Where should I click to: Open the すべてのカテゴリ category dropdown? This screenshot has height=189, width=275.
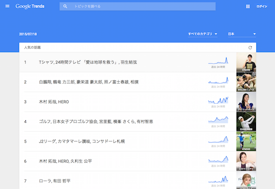(202, 34)
